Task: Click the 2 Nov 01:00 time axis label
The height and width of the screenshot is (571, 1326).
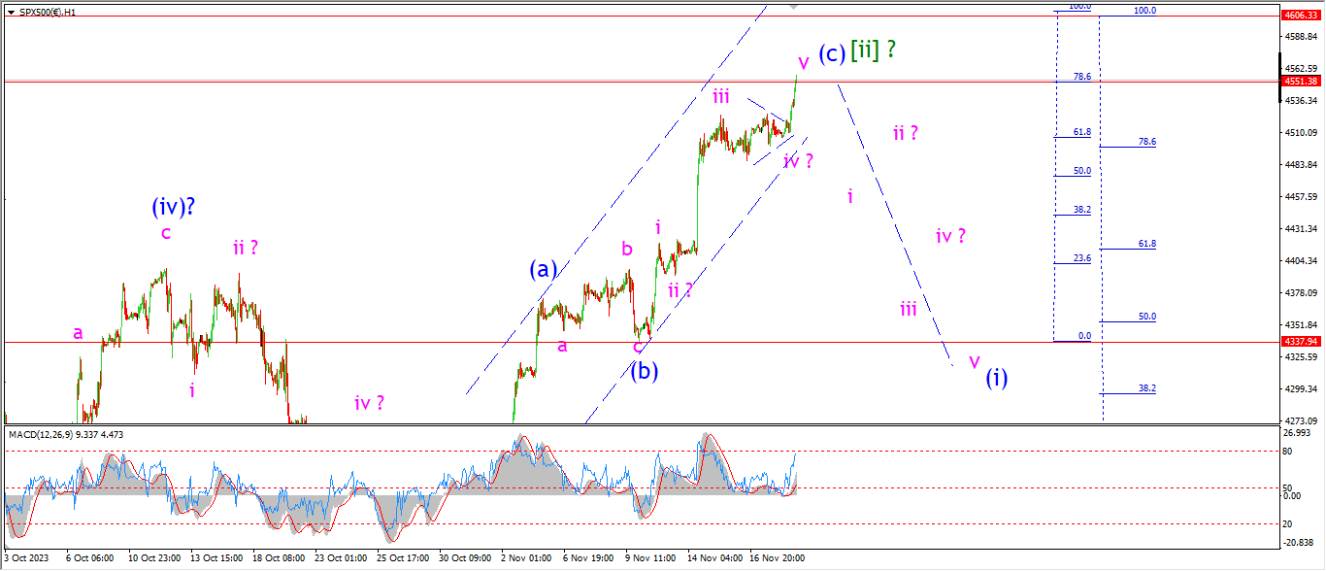Action: pyautogui.click(x=525, y=558)
